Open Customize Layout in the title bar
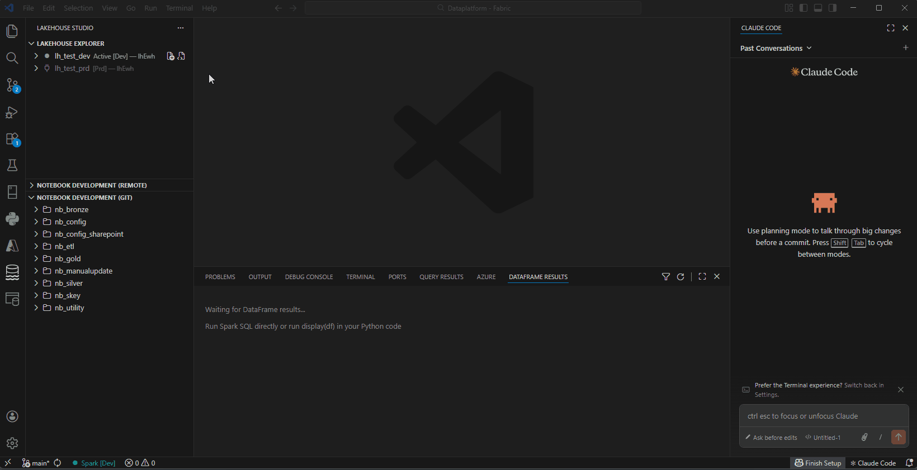 point(789,8)
